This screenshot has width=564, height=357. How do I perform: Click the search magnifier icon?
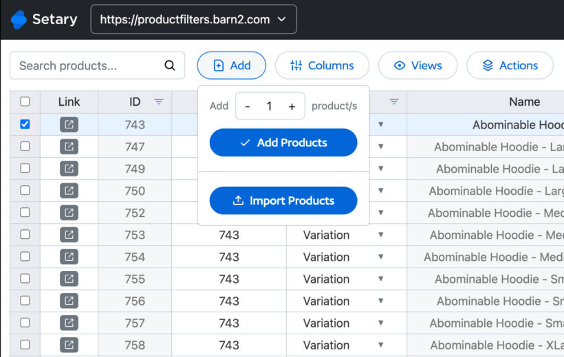170,66
